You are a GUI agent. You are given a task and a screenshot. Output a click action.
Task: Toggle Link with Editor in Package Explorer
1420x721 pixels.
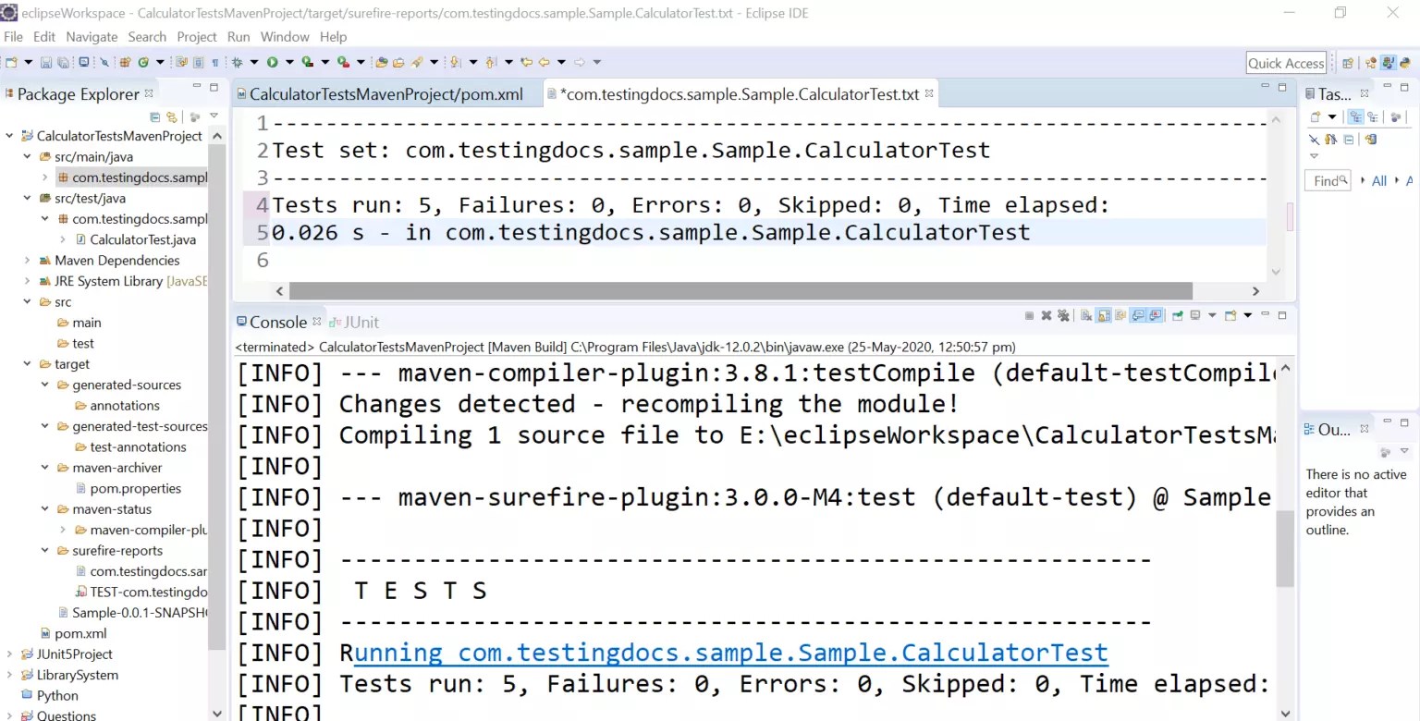[x=173, y=116]
